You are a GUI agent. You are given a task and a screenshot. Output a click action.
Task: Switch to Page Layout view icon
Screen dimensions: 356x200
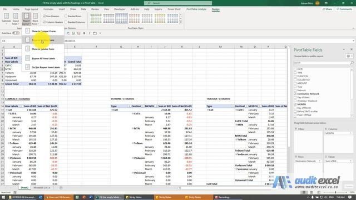[x=311, y=192]
